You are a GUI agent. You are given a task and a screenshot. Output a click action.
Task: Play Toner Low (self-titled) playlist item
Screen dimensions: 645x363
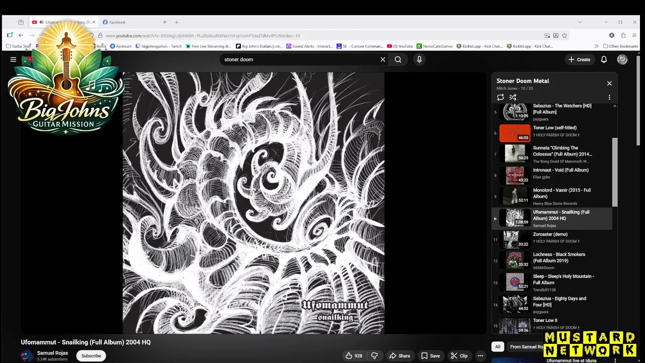[x=552, y=133]
